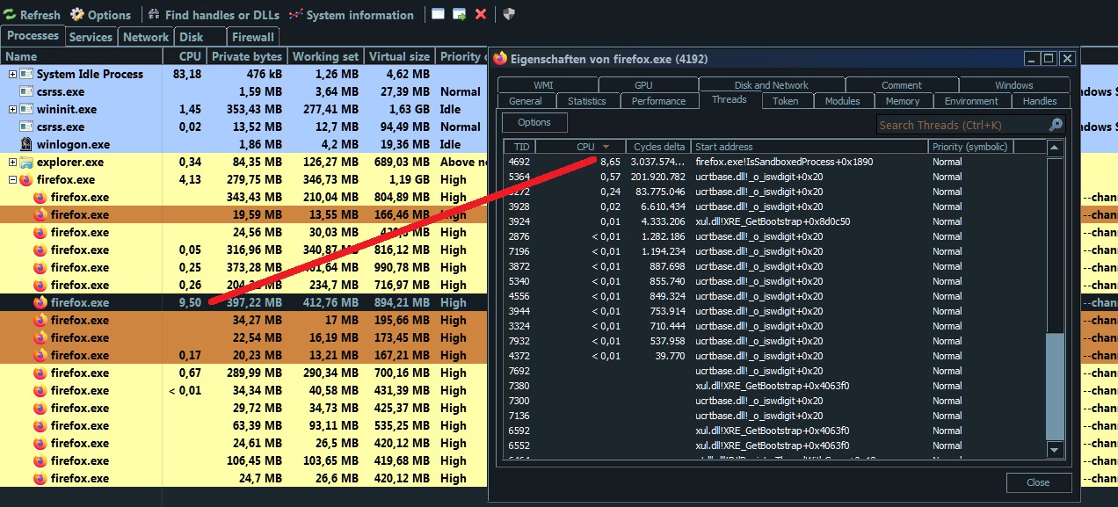Click the red X terminate icon
This screenshot has width=1118, height=507.
tap(481, 14)
